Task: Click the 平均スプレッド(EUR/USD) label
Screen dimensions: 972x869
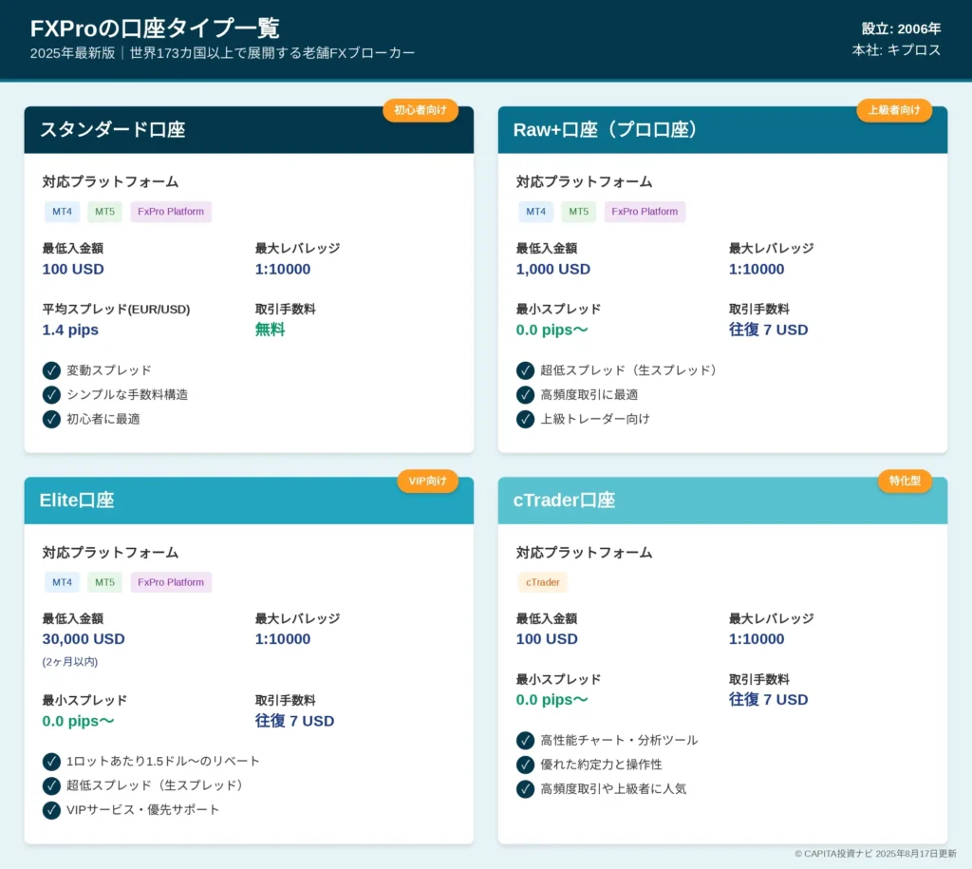Action: pyautogui.click(x=116, y=309)
